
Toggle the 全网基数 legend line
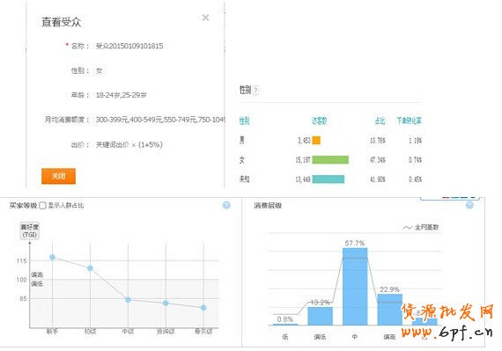[x=421, y=227]
